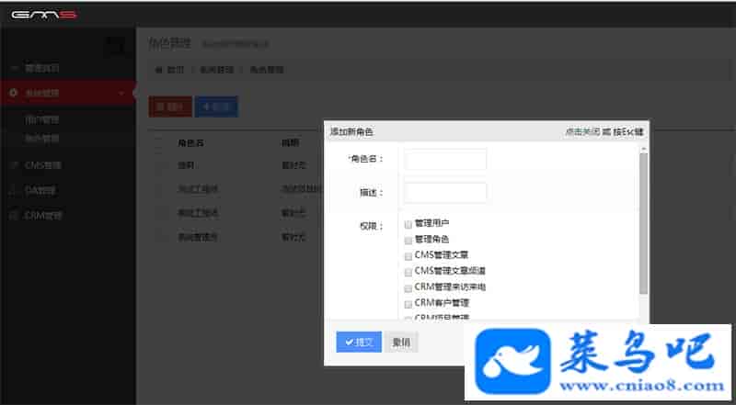Collapse the 系统管理 menu arrow
The width and height of the screenshot is (736, 405).
click(122, 93)
